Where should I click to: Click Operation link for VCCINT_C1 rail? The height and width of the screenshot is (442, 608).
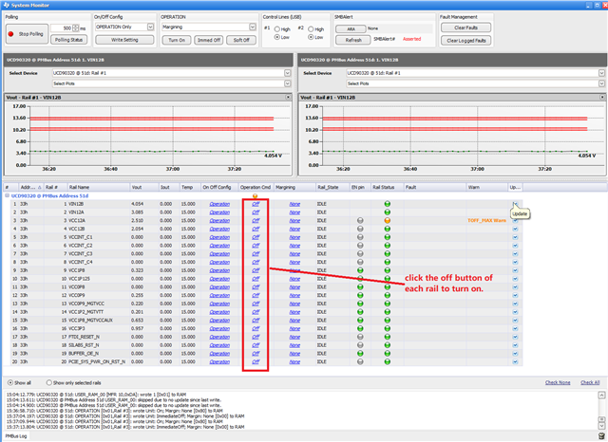[219, 237]
